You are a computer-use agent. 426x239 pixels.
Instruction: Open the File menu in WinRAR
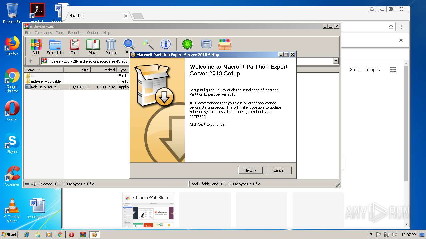pyautogui.click(x=28, y=33)
